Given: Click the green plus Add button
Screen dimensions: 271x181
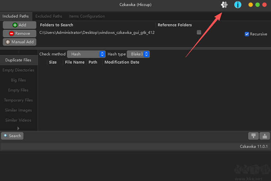Looking at the screenshot, I should 19,25.
